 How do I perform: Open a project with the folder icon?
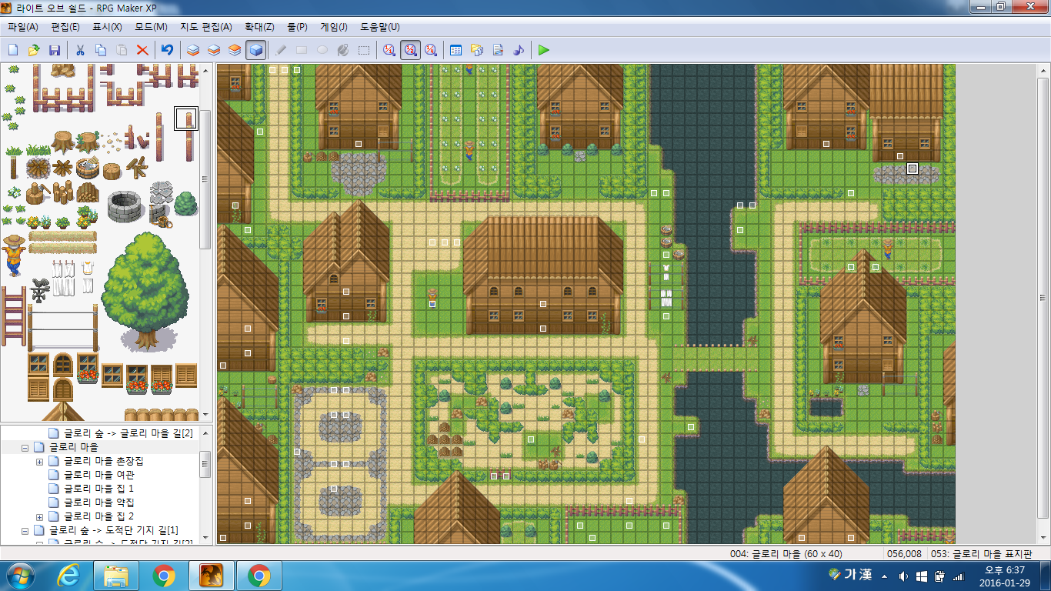pyautogui.click(x=34, y=50)
